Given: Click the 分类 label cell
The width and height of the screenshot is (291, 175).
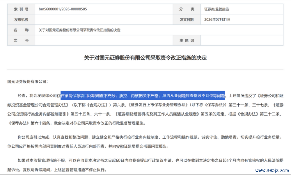Looking at the screenshot, I should [x=187, y=9].
